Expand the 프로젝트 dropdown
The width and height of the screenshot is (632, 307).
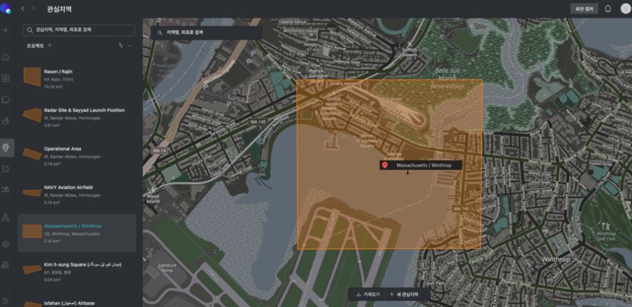(x=39, y=45)
